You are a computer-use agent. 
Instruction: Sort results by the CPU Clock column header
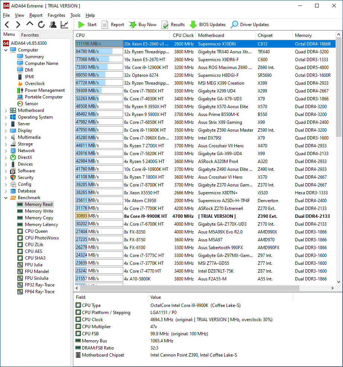tap(183, 35)
